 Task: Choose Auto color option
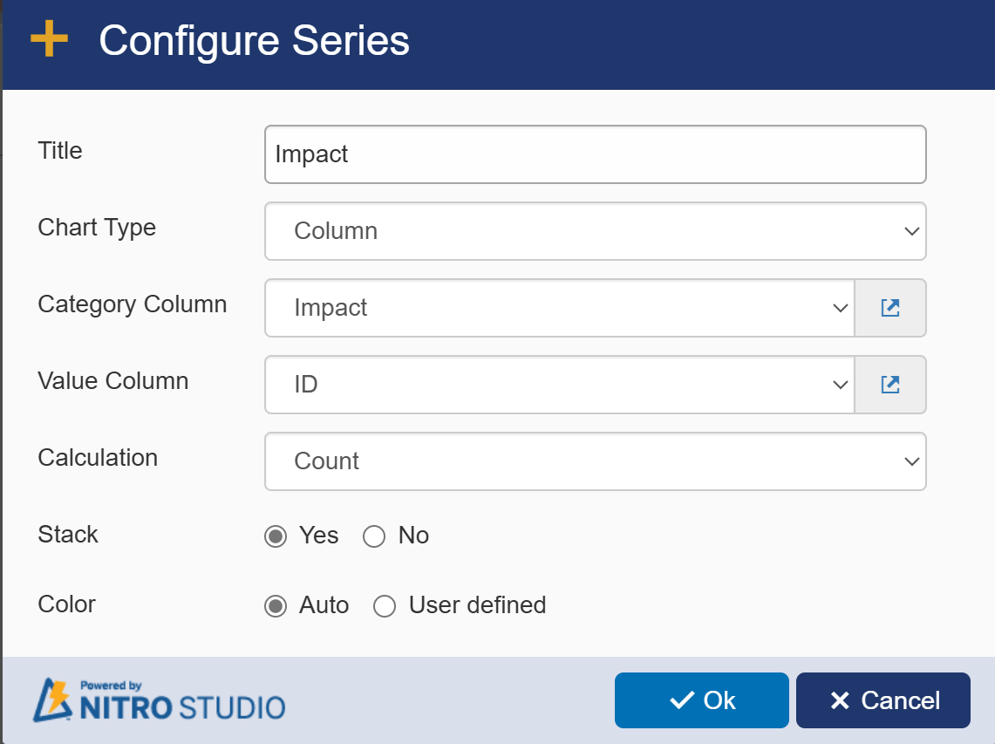[276, 606]
